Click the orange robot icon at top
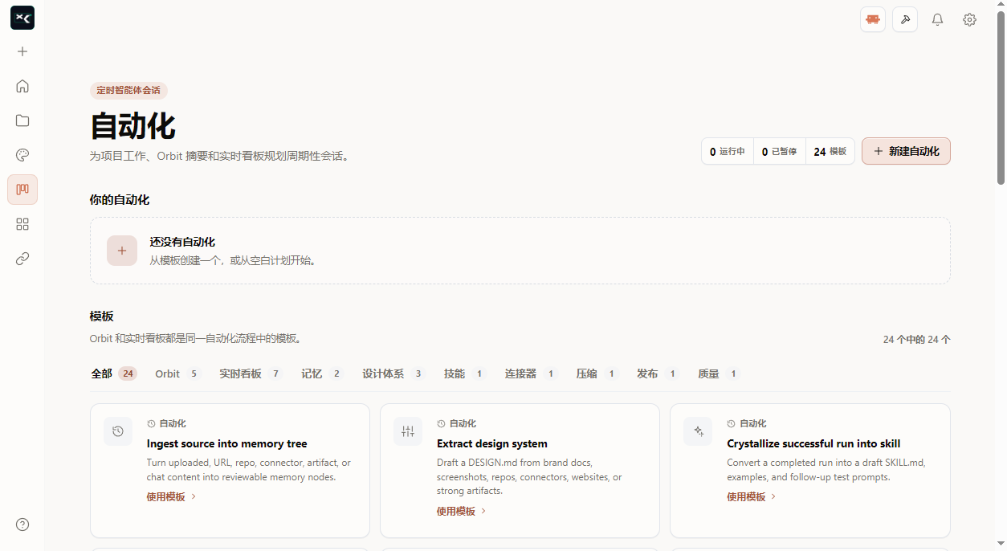Viewport: 1007px width, 551px height. point(873,19)
